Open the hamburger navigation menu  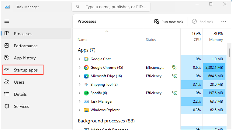[x=7, y=21]
